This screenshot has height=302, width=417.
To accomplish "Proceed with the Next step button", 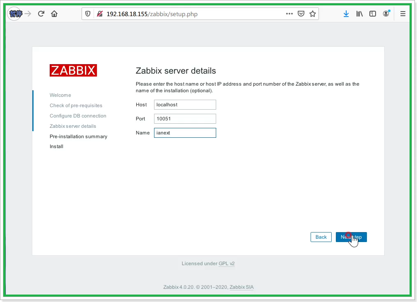I will pyautogui.click(x=351, y=237).
